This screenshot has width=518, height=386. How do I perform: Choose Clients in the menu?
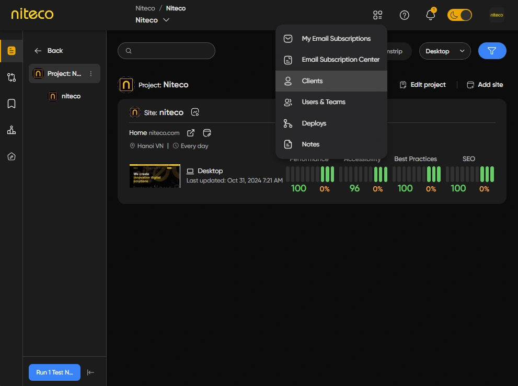[x=331, y=81]
